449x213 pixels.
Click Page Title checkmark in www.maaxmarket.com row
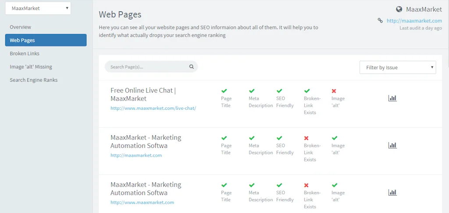point(224,185)
